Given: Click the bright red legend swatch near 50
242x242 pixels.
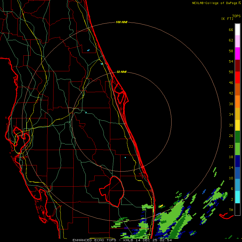Looking at the screenshot, I should [x=237, y=77].
